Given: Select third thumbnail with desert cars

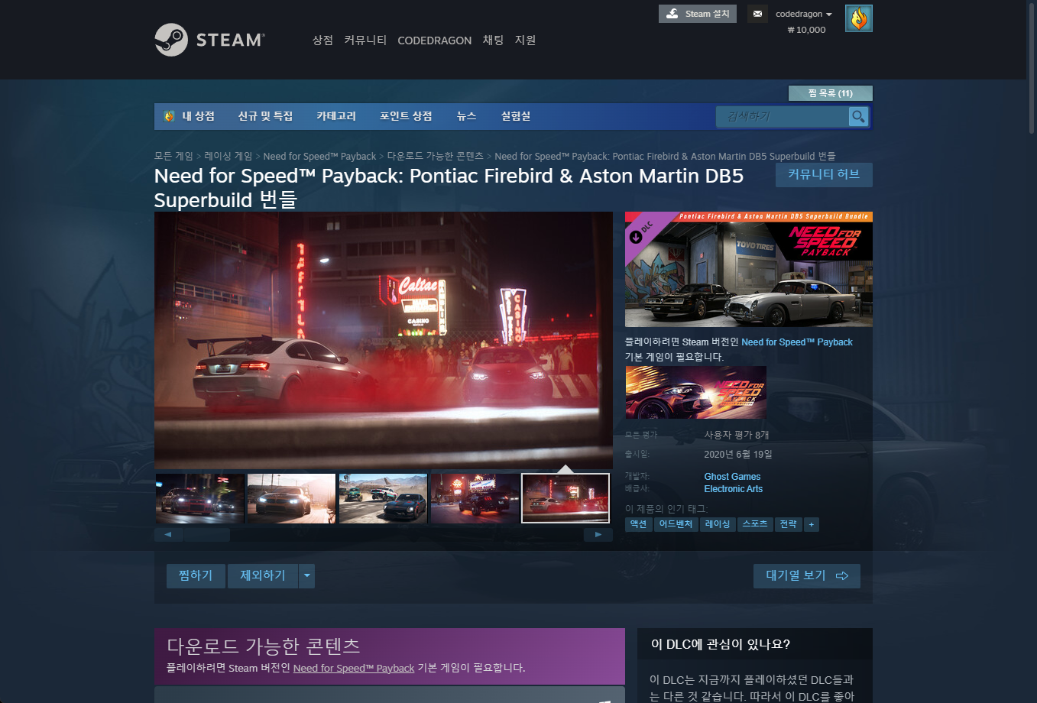Looking at the screenshot, I should click(x=383, y=498).
